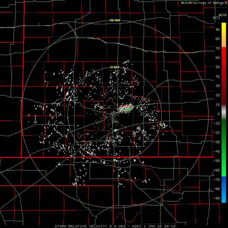The image size is (228, 228).
Task: Click the KT units label on legend
Action: (x=216, y=17)
